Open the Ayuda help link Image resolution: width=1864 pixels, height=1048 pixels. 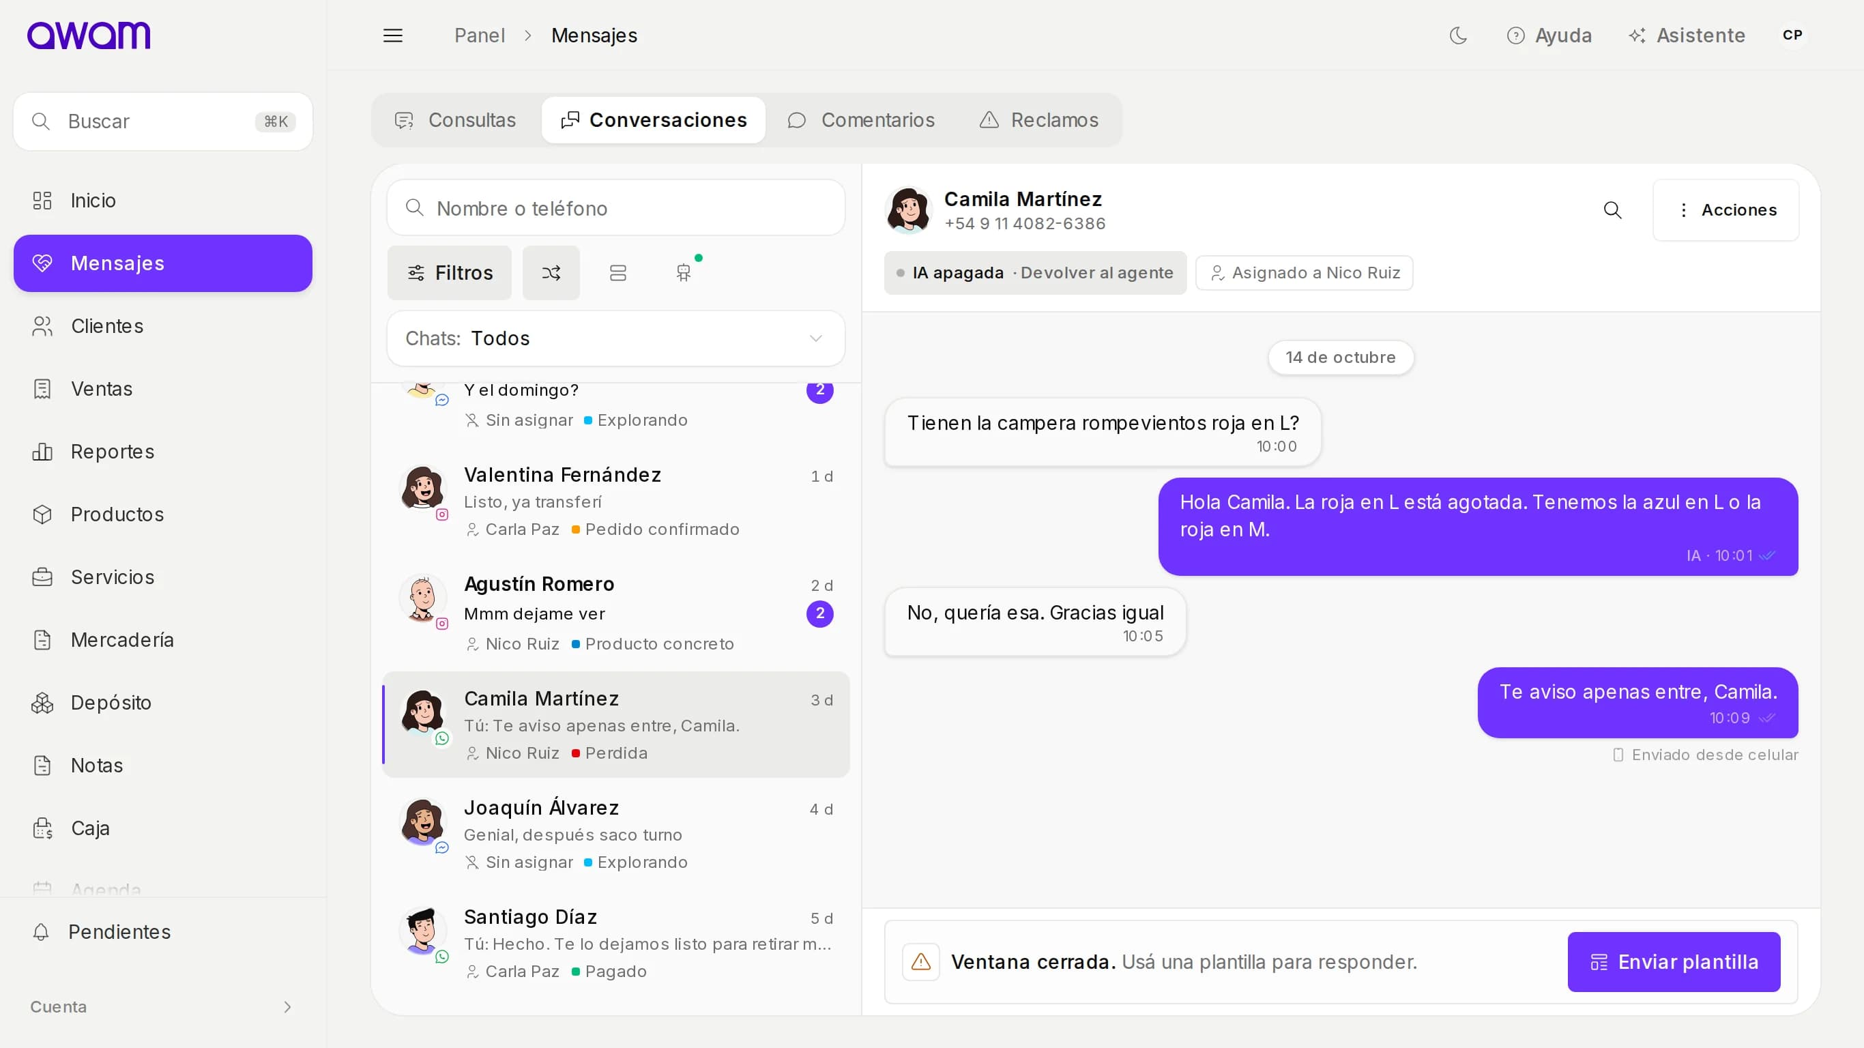click(x=1549, y=35)
